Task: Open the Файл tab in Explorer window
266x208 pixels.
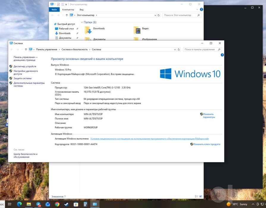Action: coord(54,10)
